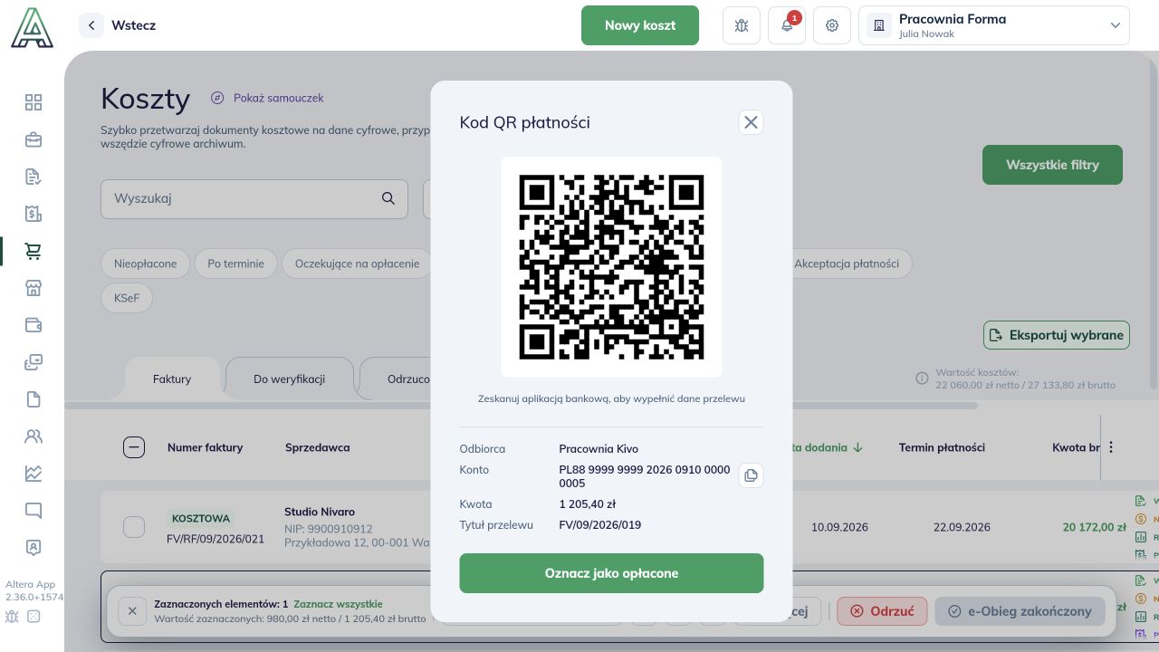This screenshot has height=652, width=1159.
Task: Apply Oczekujące na opłacenie filter chip
Action: coord(357,264)
